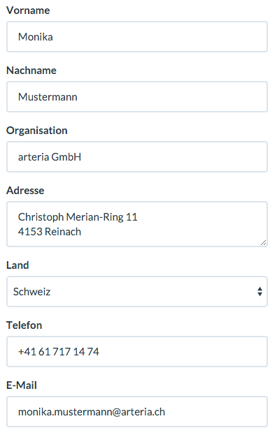Click the Land label
This screenshot has width=277, height=435.
tap(17, 265)
